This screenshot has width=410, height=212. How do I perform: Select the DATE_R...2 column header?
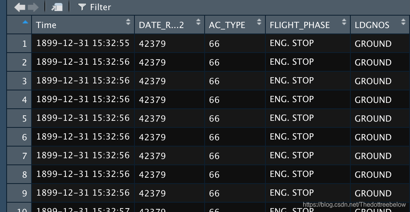(x=170, y=25)
